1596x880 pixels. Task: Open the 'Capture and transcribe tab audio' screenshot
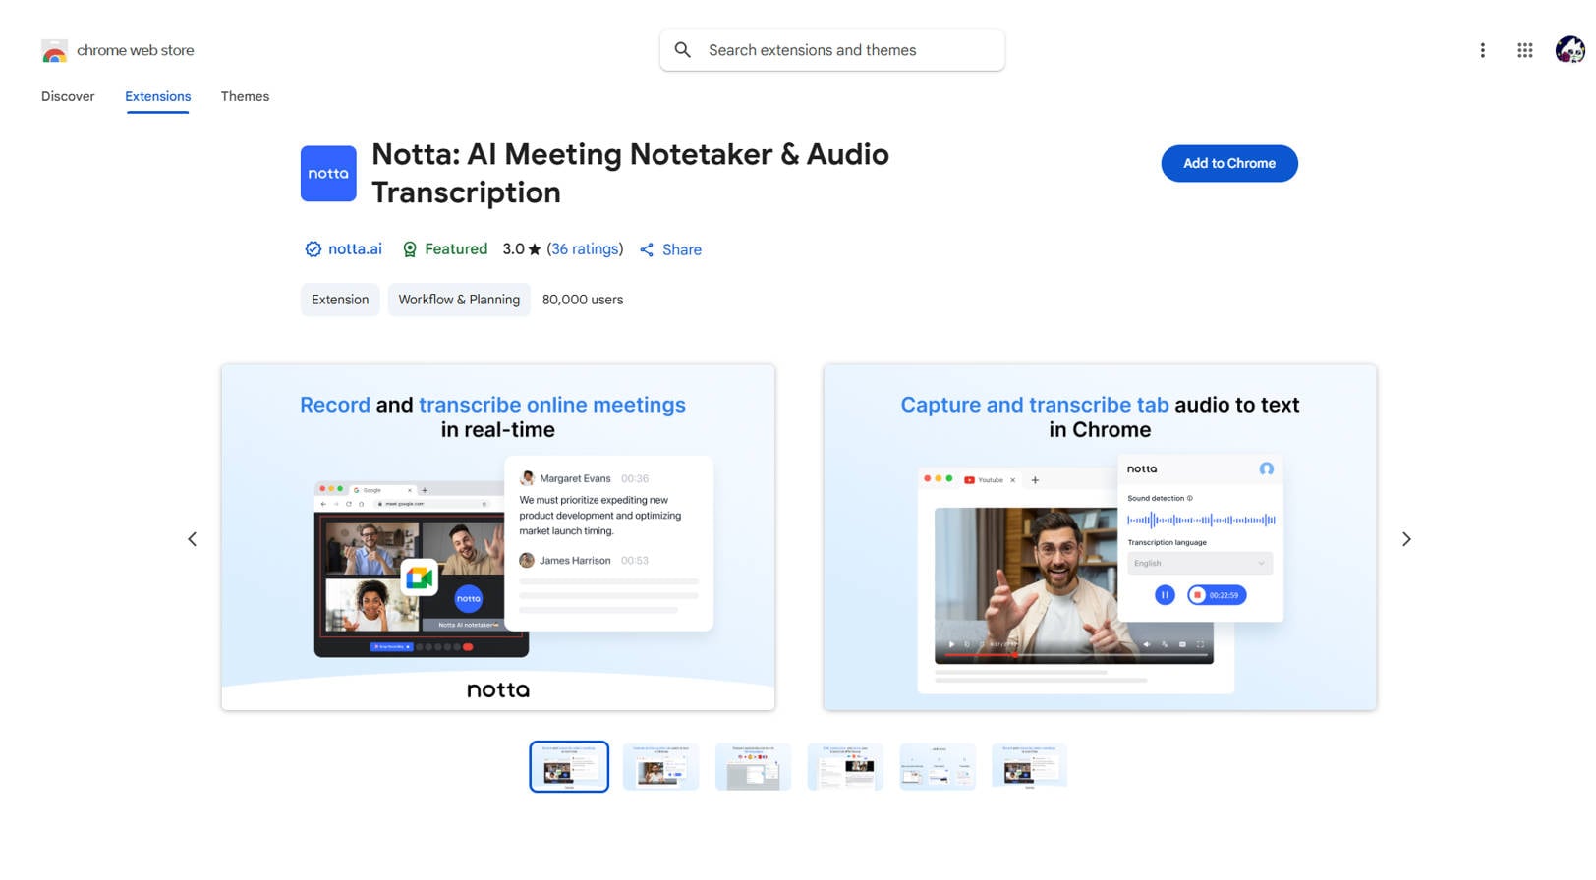1100,537
